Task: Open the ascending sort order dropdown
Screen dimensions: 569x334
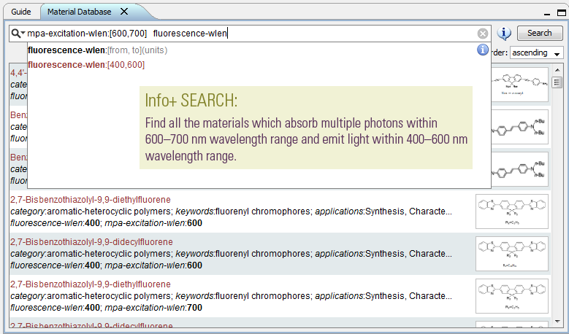Action: point(537,53)
